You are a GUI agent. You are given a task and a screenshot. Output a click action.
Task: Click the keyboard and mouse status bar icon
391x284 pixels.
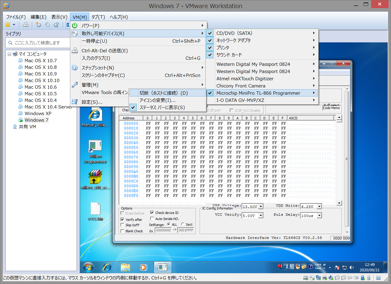350,278
